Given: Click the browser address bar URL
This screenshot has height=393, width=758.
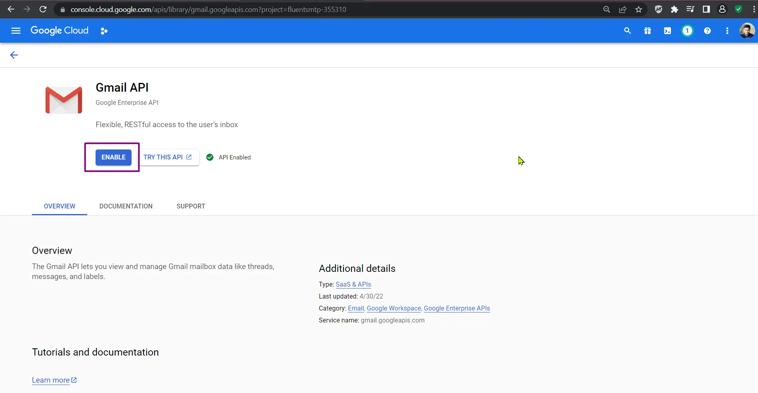Looking at the screenshot, I should click(208, 9).
